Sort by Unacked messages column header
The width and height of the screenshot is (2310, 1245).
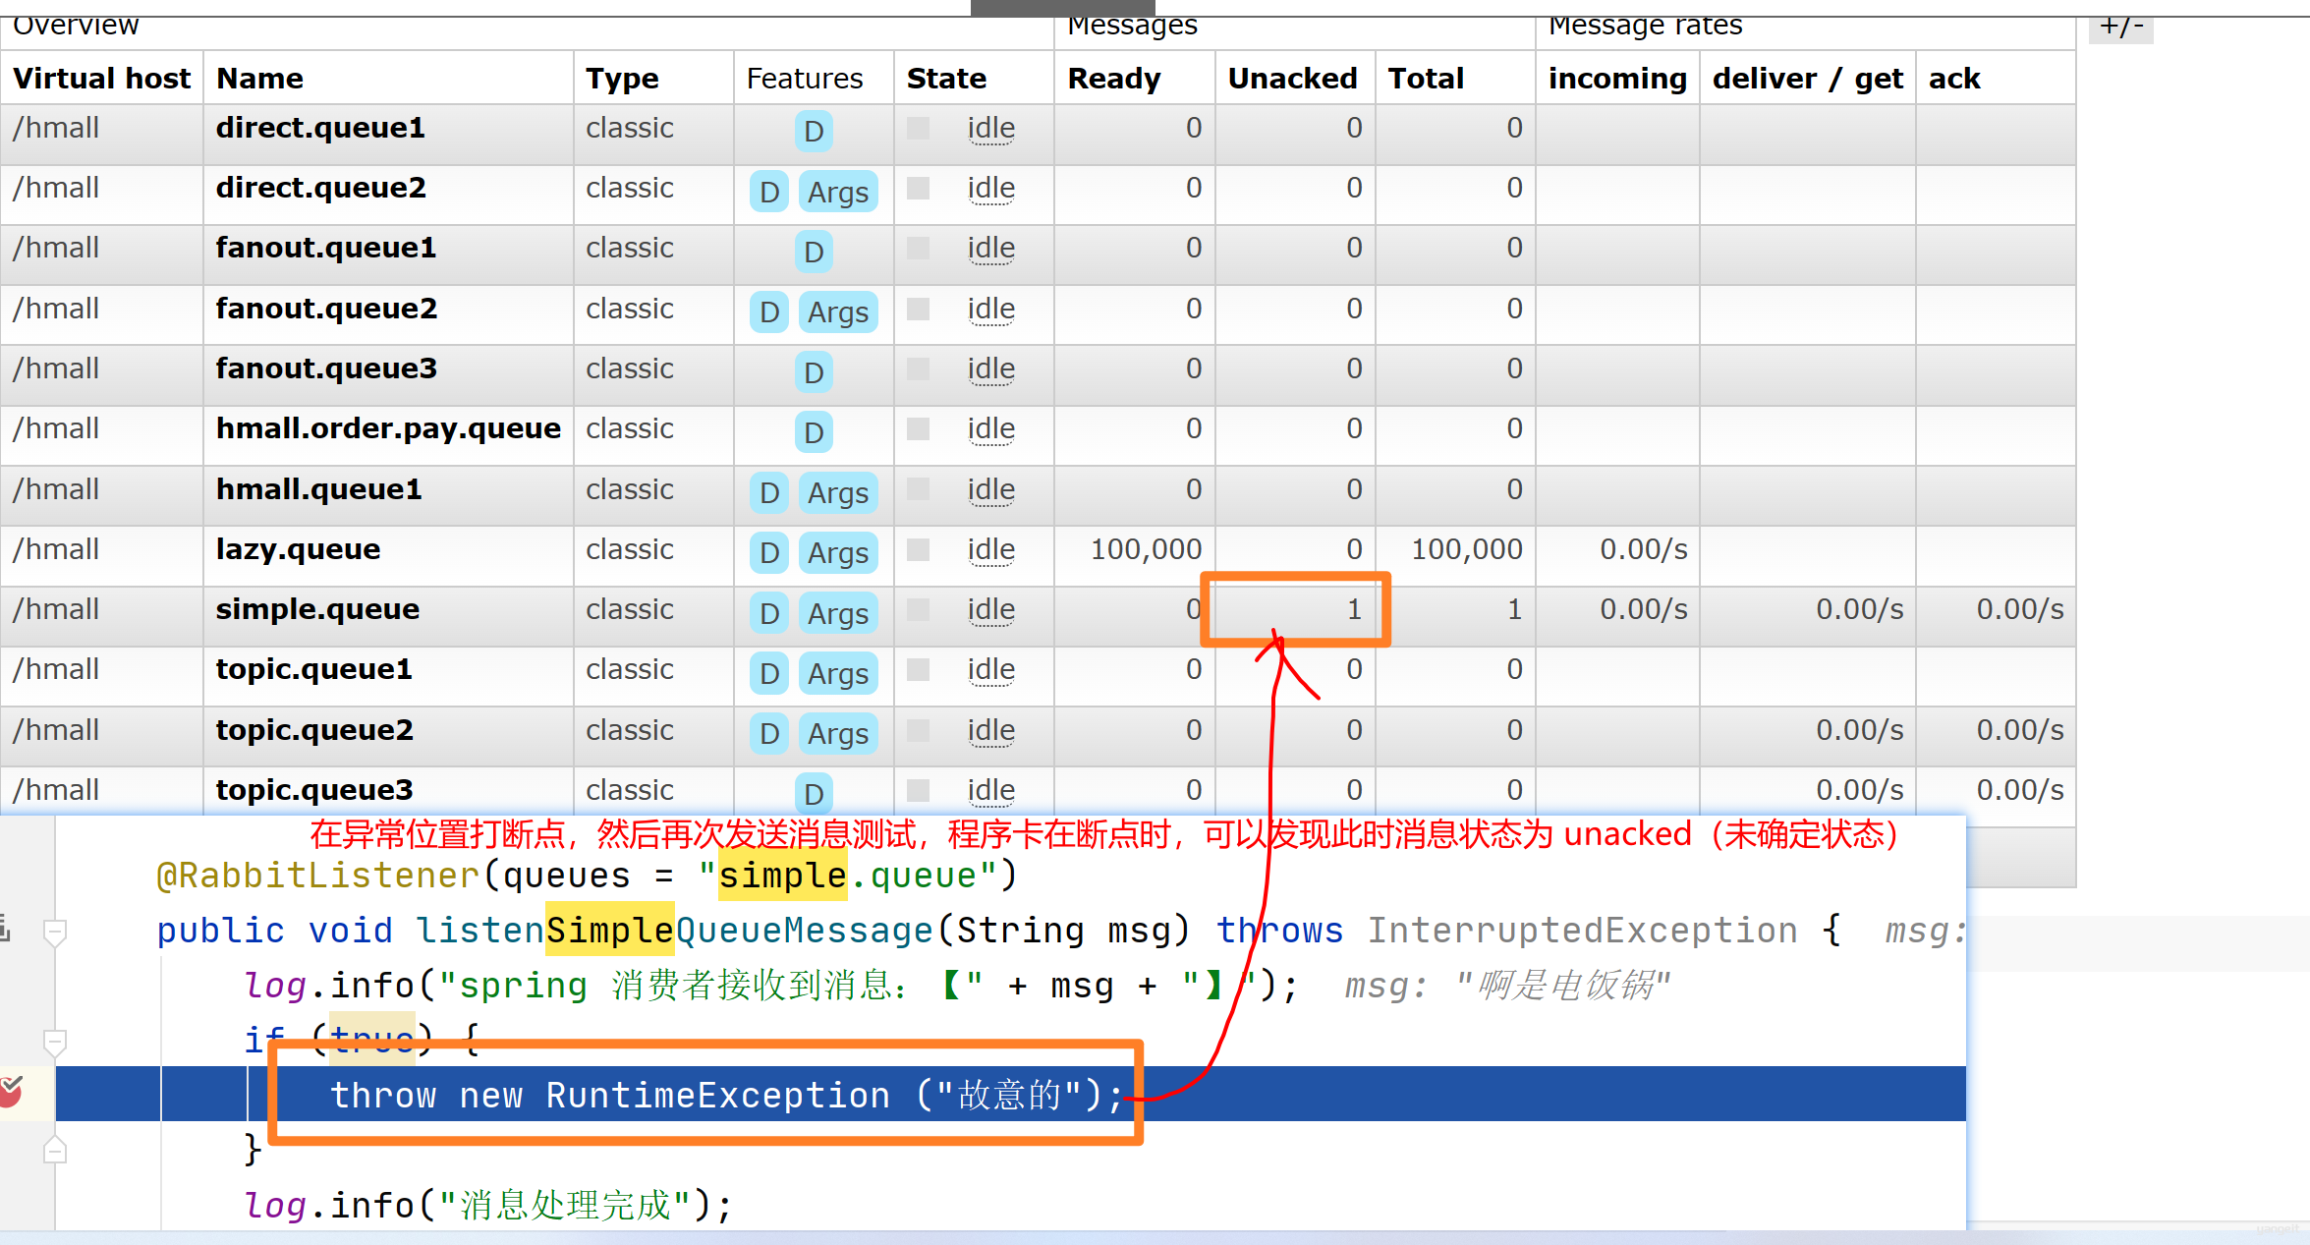coord(1292,79)
